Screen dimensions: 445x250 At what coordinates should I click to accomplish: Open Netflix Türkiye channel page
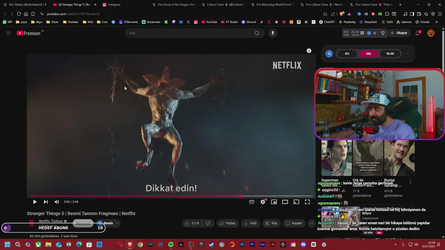point(51,221)
